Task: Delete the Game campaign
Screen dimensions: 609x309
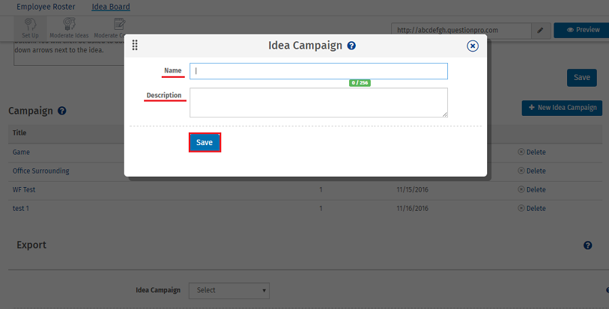Action: [531, 152]
